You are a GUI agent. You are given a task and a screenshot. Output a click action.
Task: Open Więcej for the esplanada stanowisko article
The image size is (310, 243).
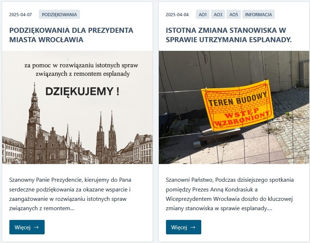coord(184,227)
